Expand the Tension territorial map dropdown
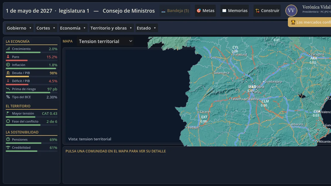The image size is (331, 186). (105, 41)
